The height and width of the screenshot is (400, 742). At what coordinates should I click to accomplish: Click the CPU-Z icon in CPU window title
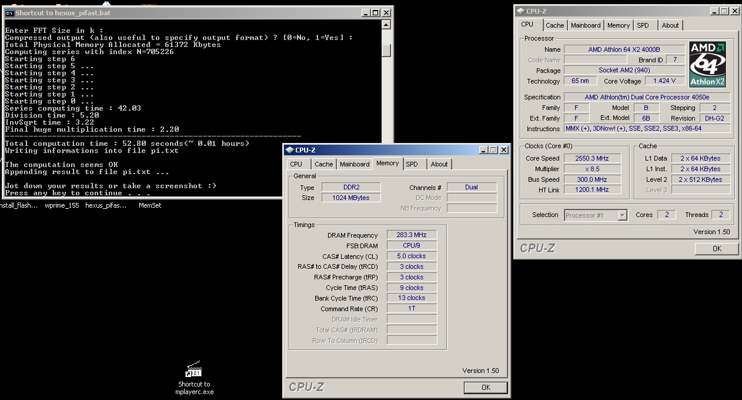(x=520, y=11)
